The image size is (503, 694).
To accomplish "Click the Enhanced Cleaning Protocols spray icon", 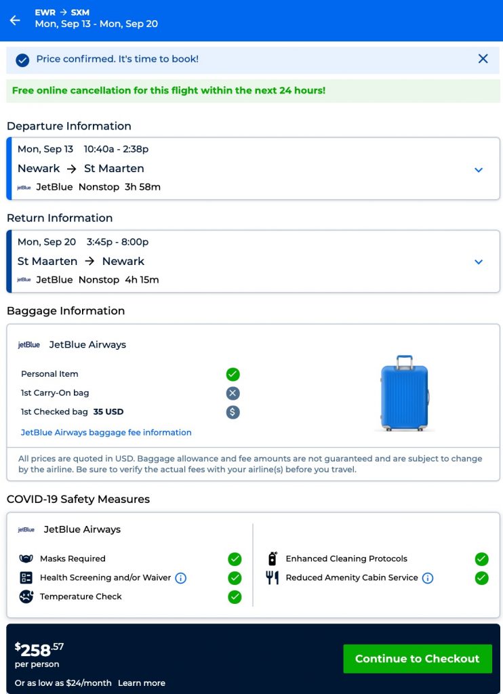I will [272, 559].
